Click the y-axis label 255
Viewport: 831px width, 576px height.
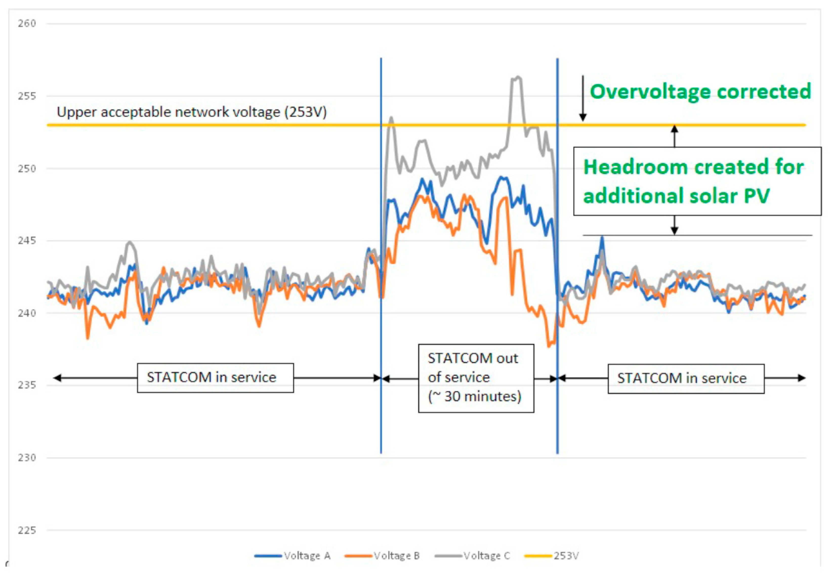pyautogui.click(x=27, y=96)
